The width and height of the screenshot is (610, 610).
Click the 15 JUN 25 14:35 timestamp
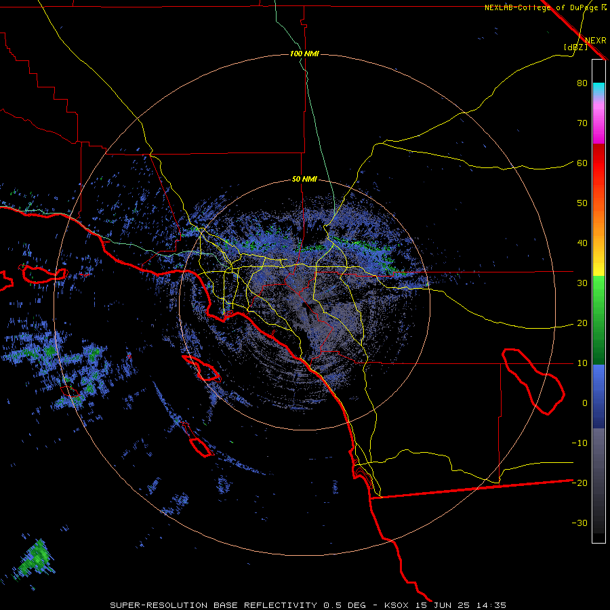point(461,605)
